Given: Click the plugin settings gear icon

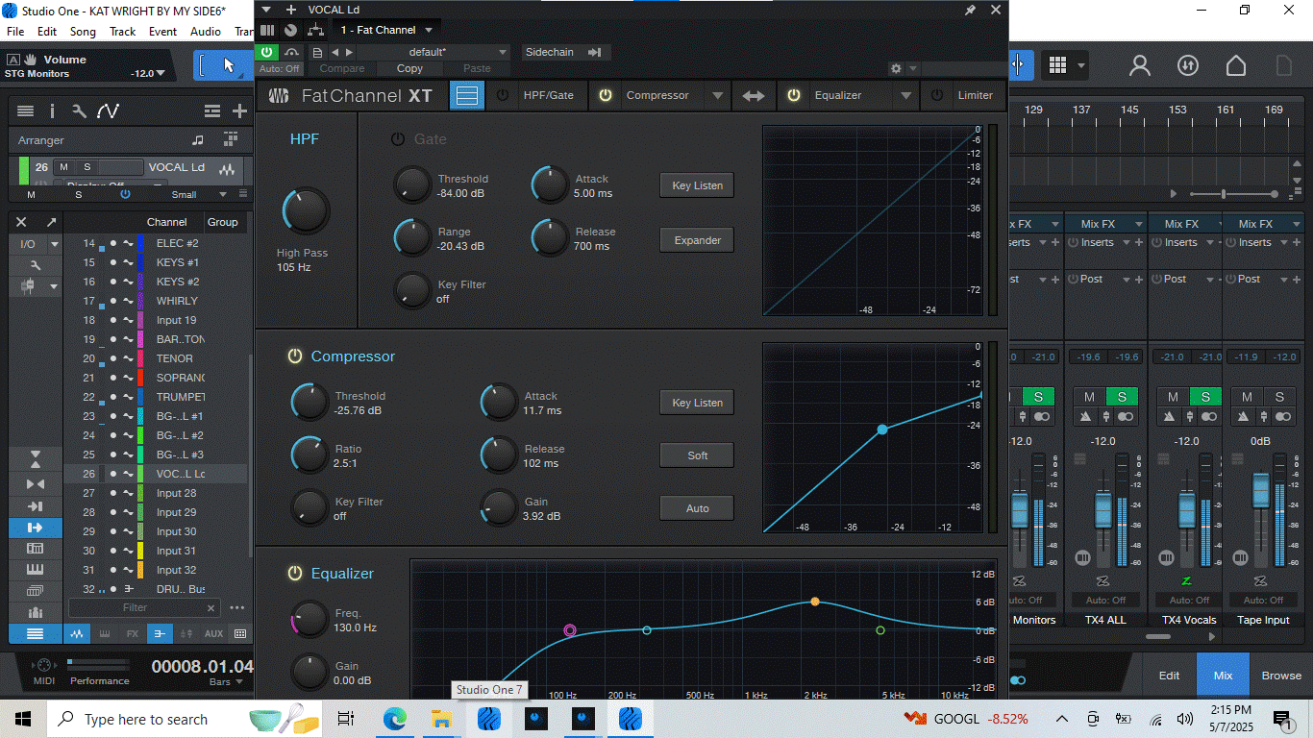Looking at the screenshot, I should 896,68.
